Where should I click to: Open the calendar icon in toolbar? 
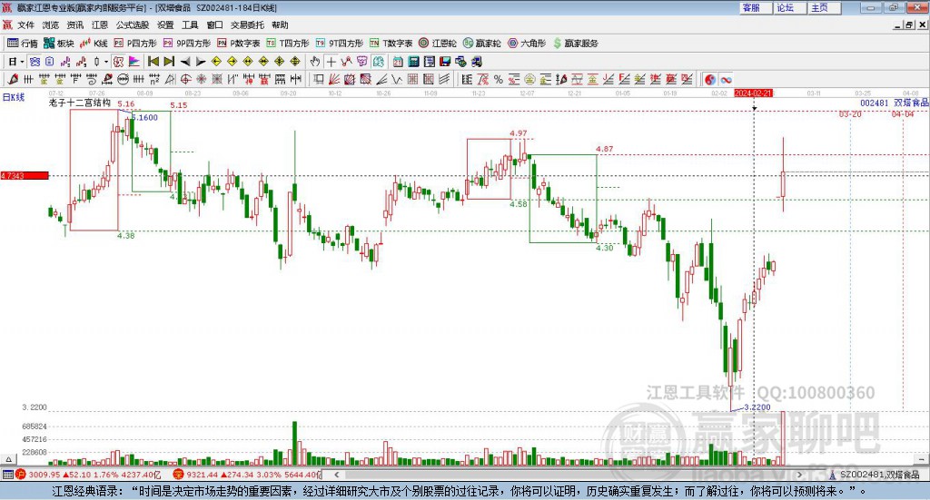click(x=398, y=62)
